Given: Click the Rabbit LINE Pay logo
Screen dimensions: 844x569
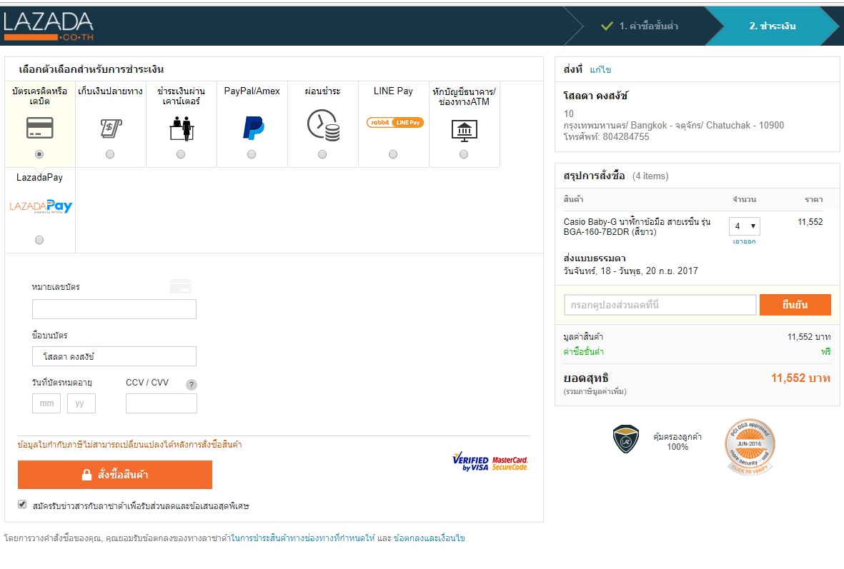Looking at the screenshot, I should (395, 123).
